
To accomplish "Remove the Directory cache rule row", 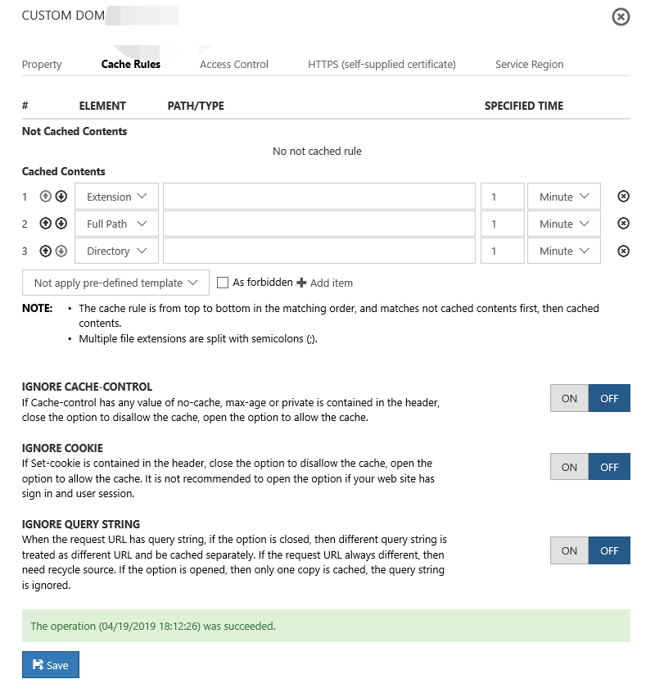I will [623, 251].
